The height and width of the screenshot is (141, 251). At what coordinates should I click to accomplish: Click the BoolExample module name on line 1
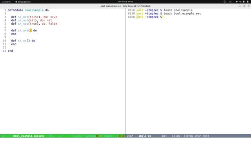click(x=34, y=10)
